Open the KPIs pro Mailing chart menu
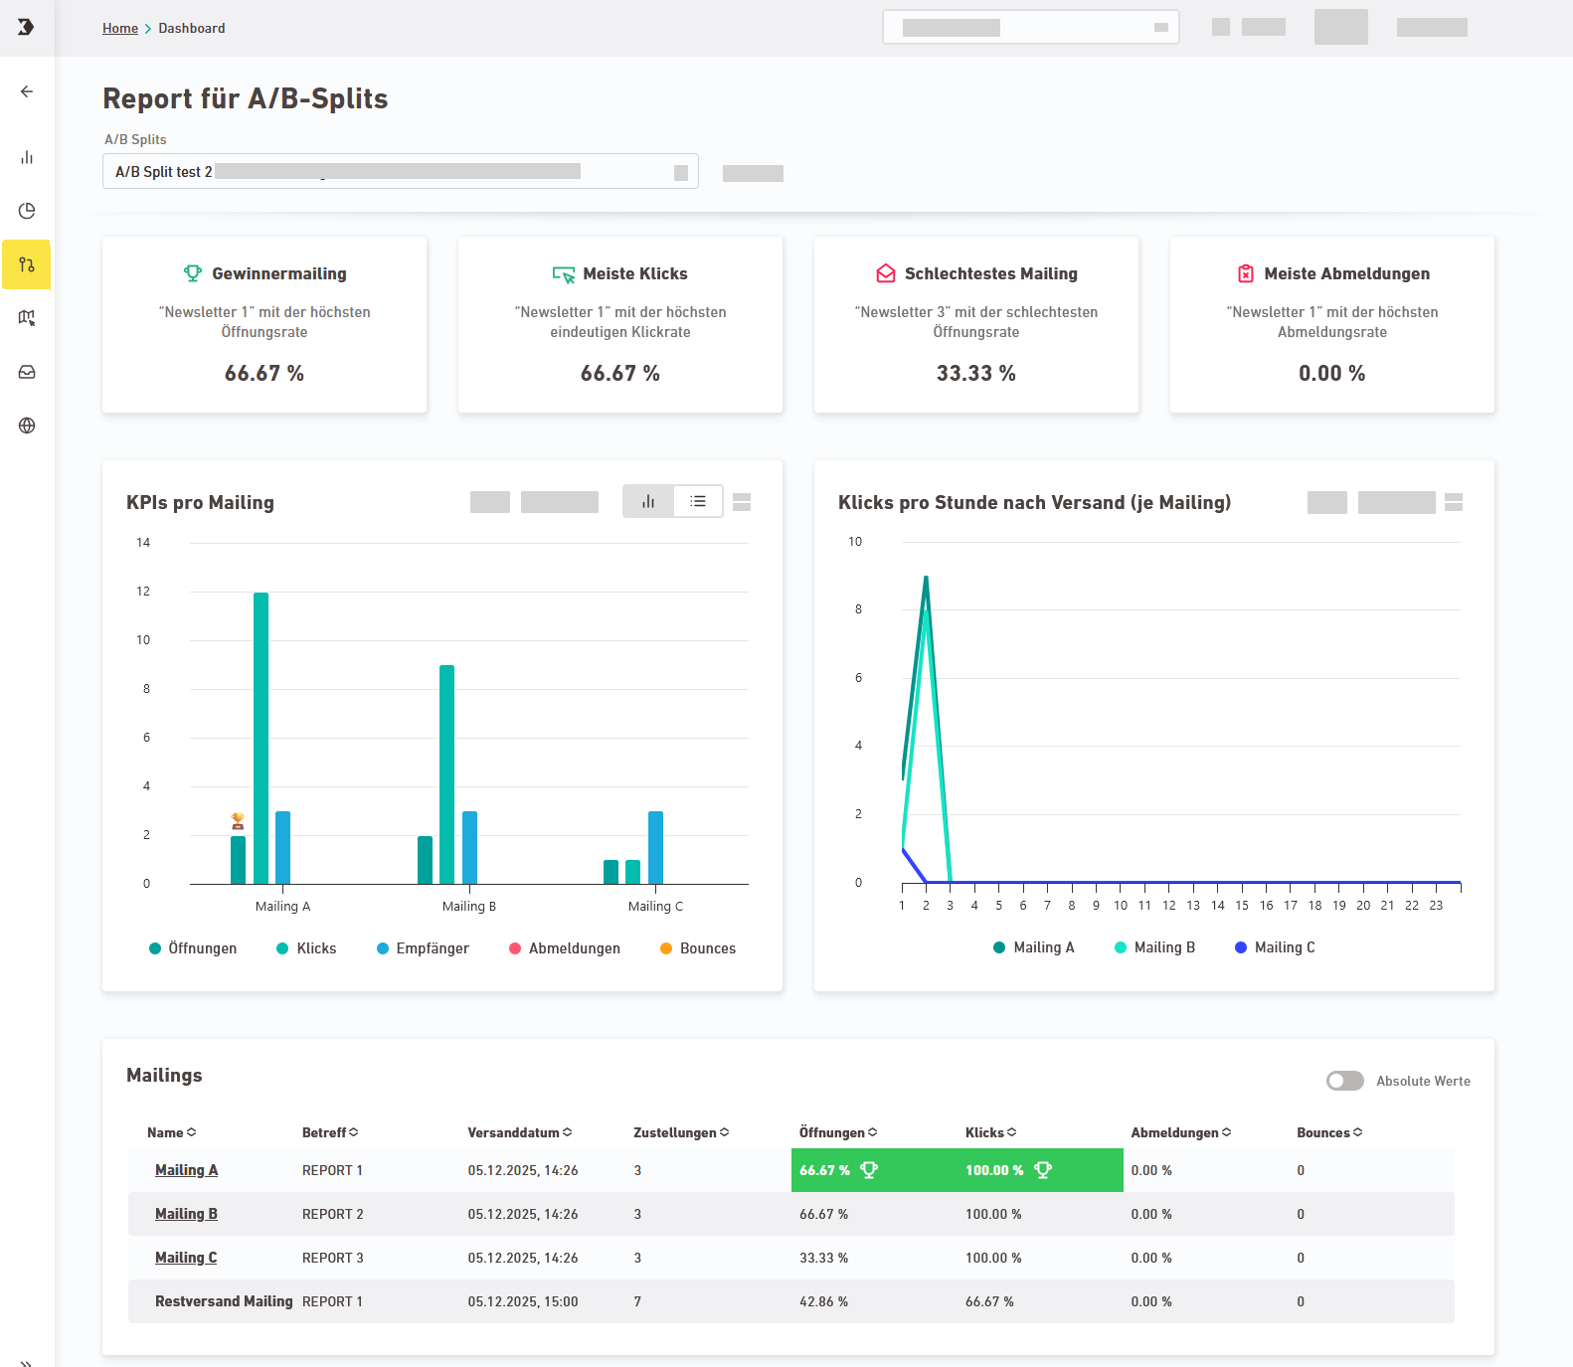Viewport: 1573px width, 1367px height. [742, 502]
